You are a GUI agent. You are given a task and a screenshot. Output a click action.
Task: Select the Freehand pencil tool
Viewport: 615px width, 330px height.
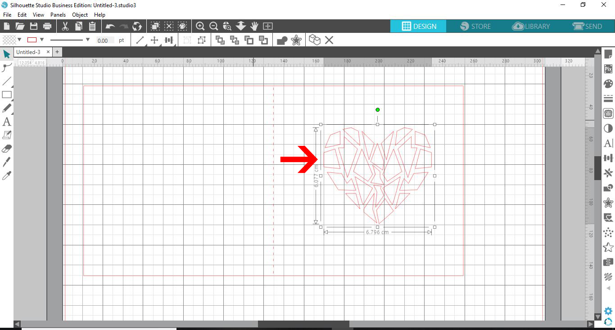coord(6,108)
